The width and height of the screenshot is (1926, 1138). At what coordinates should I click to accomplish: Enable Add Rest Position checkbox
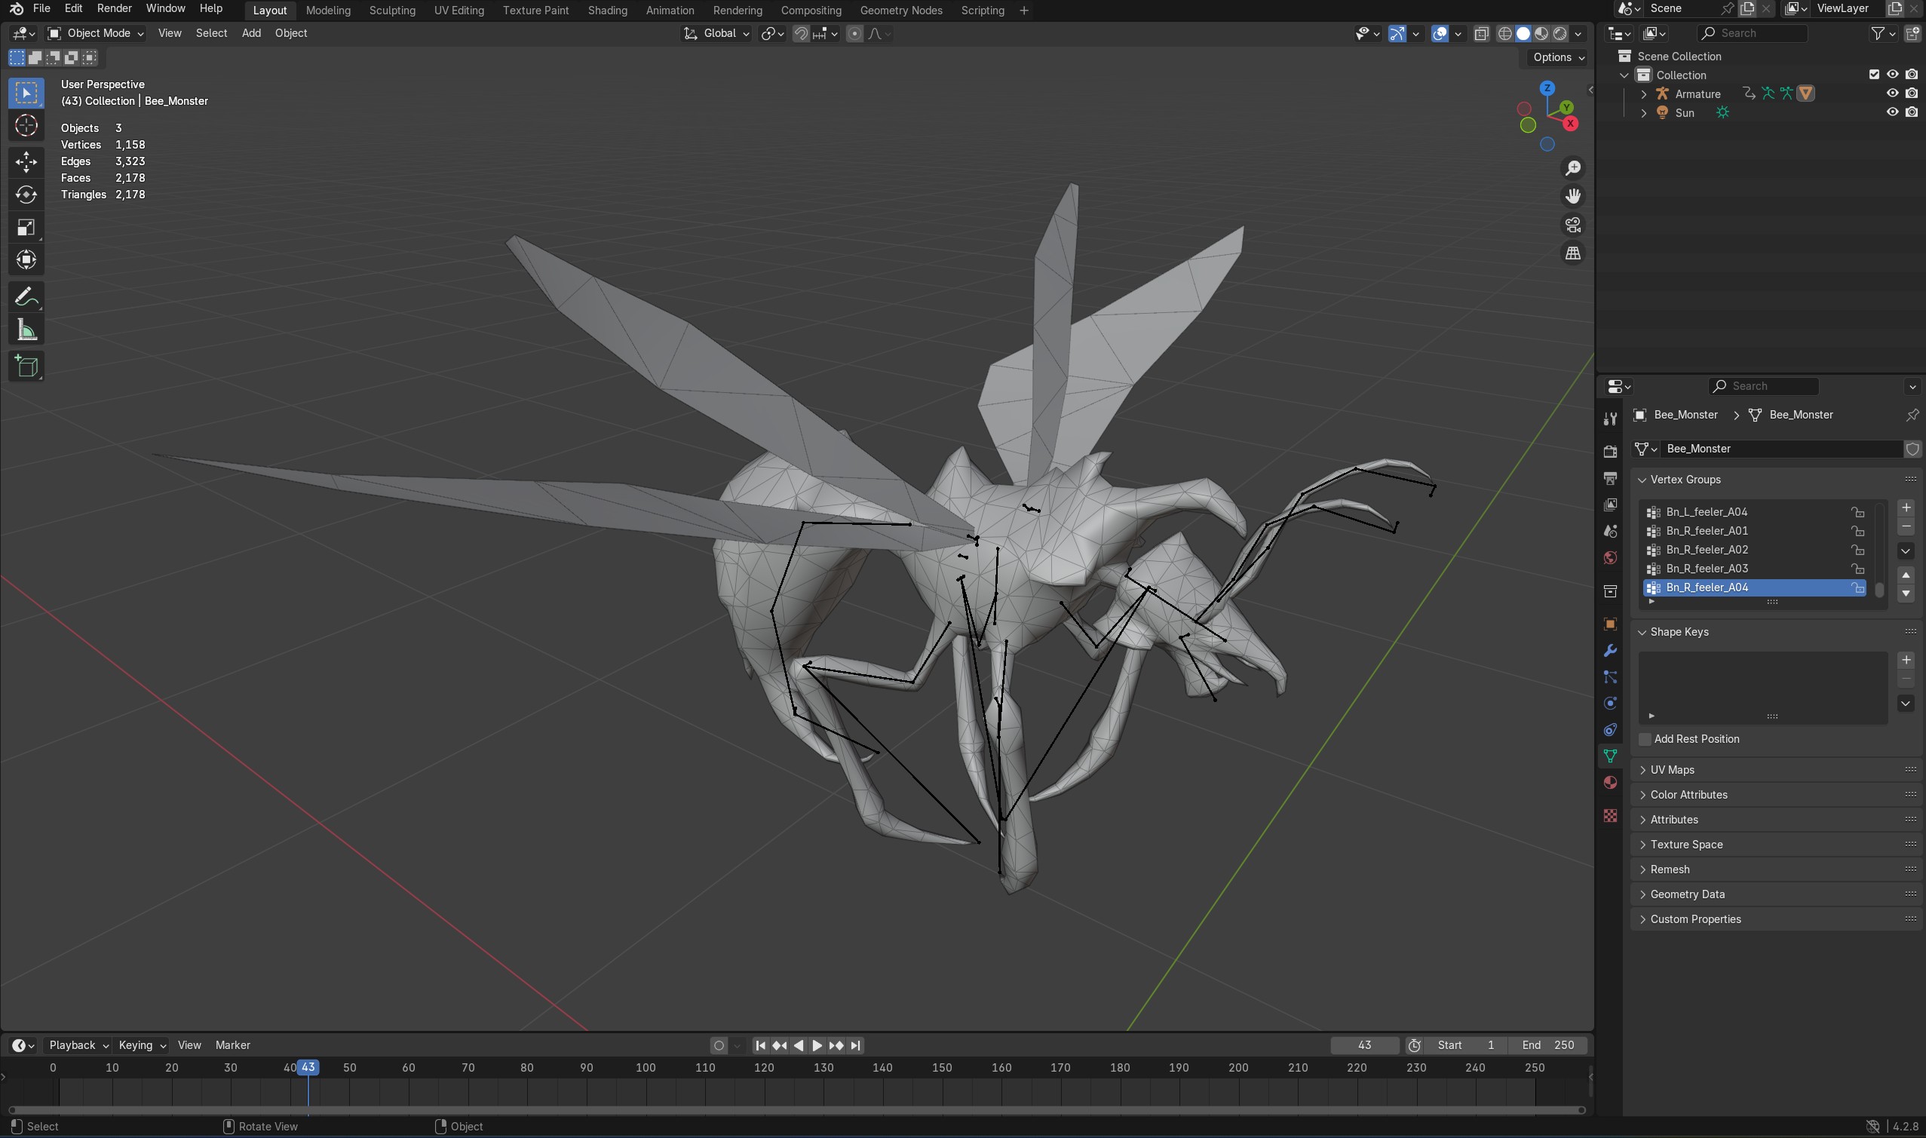(x=1645, y=739)
